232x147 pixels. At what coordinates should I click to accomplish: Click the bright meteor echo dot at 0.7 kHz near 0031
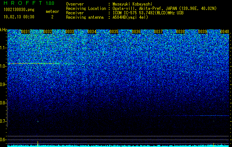pyautogui.click(x=38, y=122)
